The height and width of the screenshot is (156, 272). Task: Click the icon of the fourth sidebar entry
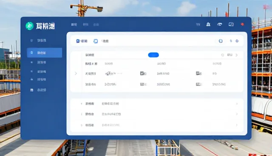[x=31, y=71]
